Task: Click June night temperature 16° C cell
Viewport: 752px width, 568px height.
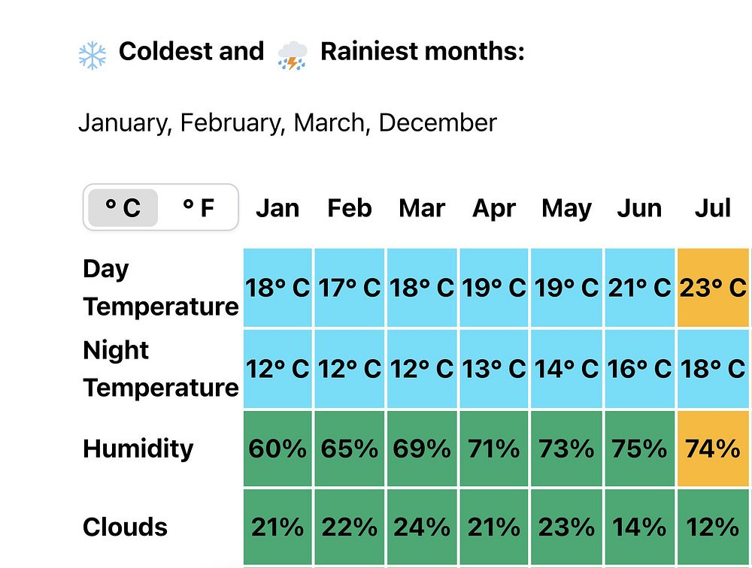Action: [x=640, y=369]
